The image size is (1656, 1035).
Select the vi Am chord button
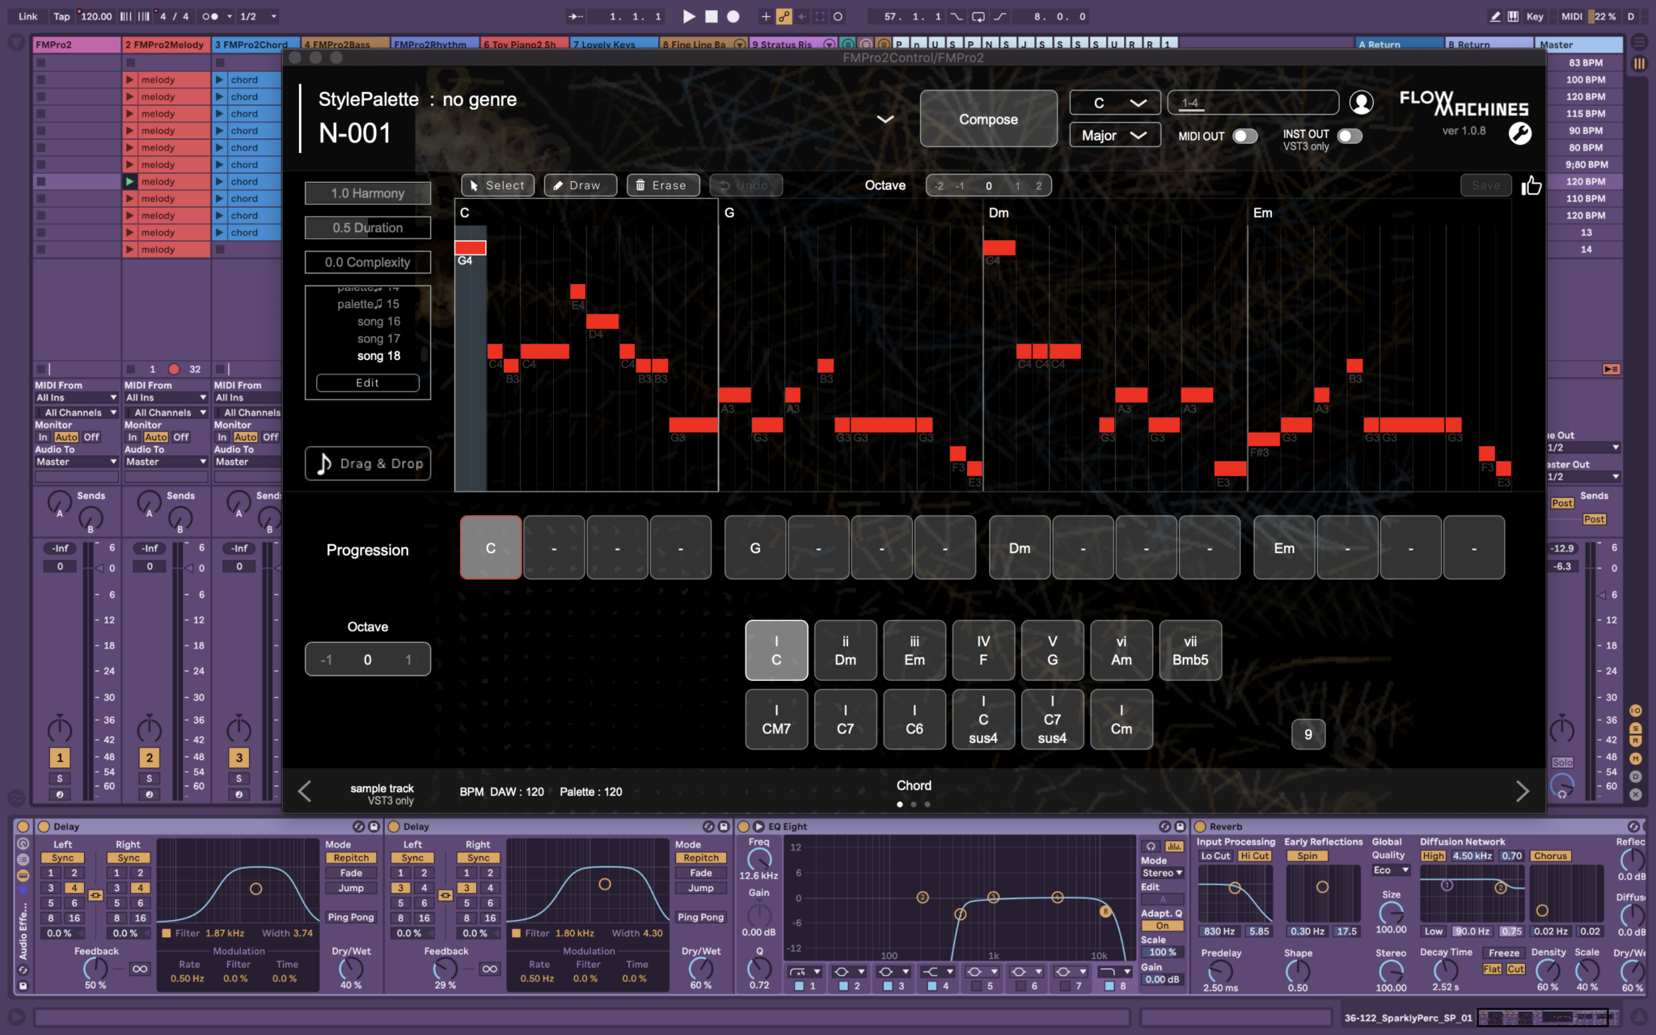[x=1121, y=650]
